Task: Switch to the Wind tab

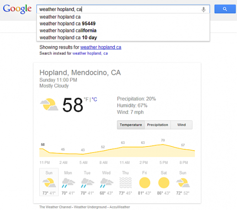Action: [x=182, y=125]
